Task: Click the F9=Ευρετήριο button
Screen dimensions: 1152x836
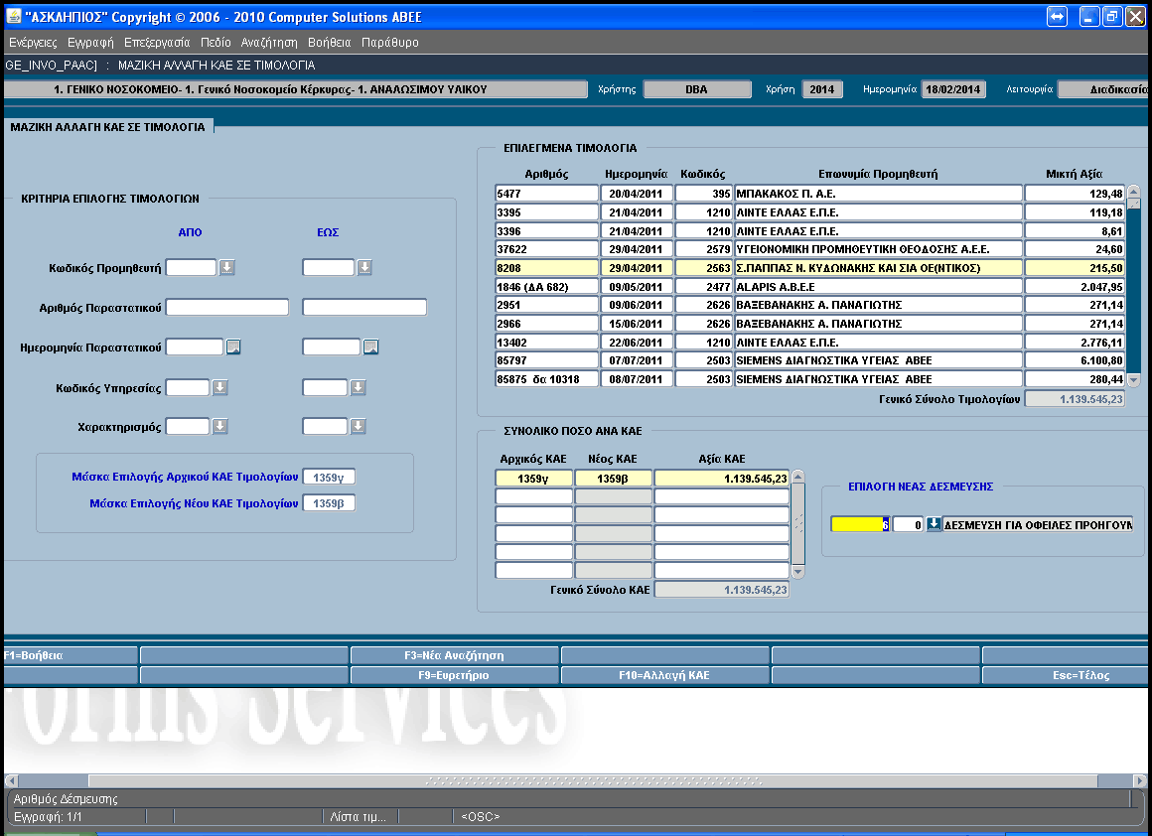Action: (454, 675)
